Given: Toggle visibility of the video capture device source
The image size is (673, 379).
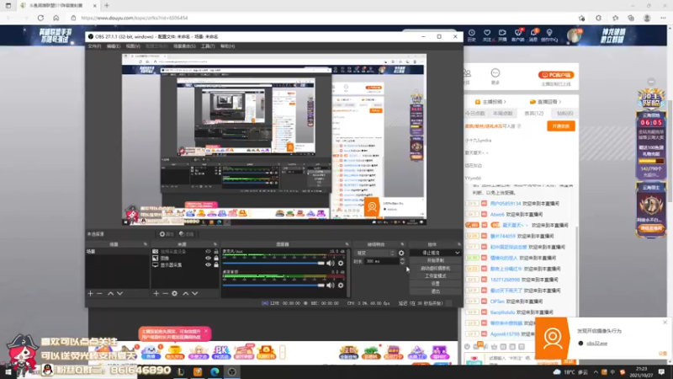Looking at the screenshot, I should 208,251.
